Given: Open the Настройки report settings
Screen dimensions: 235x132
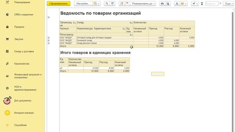Looking at the screenshot, I should coord(83,4).
